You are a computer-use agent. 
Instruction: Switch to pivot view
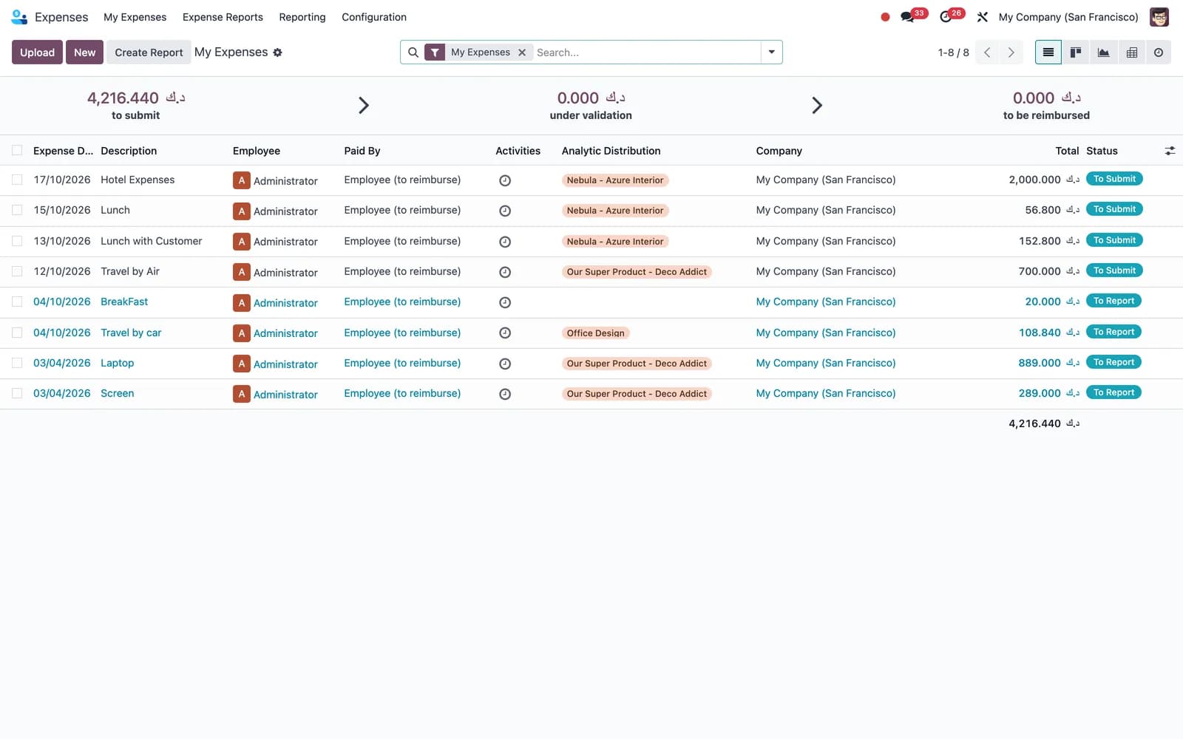click(x=1131, y=52)
